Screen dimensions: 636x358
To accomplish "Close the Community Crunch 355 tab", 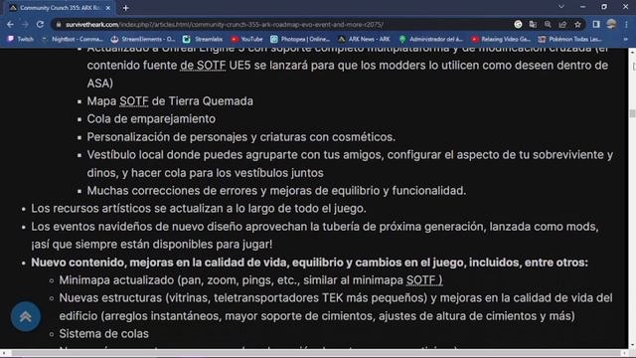I will (x=108, y=8).
